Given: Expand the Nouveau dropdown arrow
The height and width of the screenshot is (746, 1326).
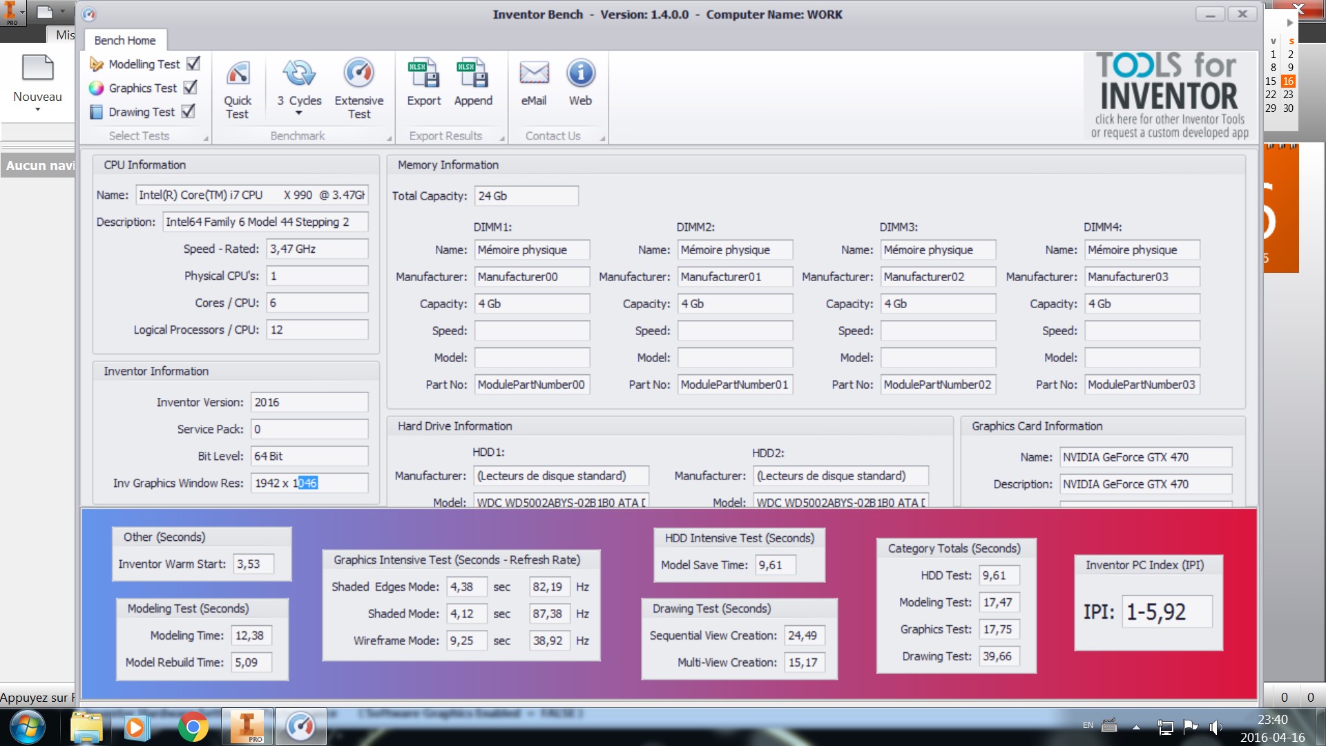Looking at the screenshot, I should [38, 109].
